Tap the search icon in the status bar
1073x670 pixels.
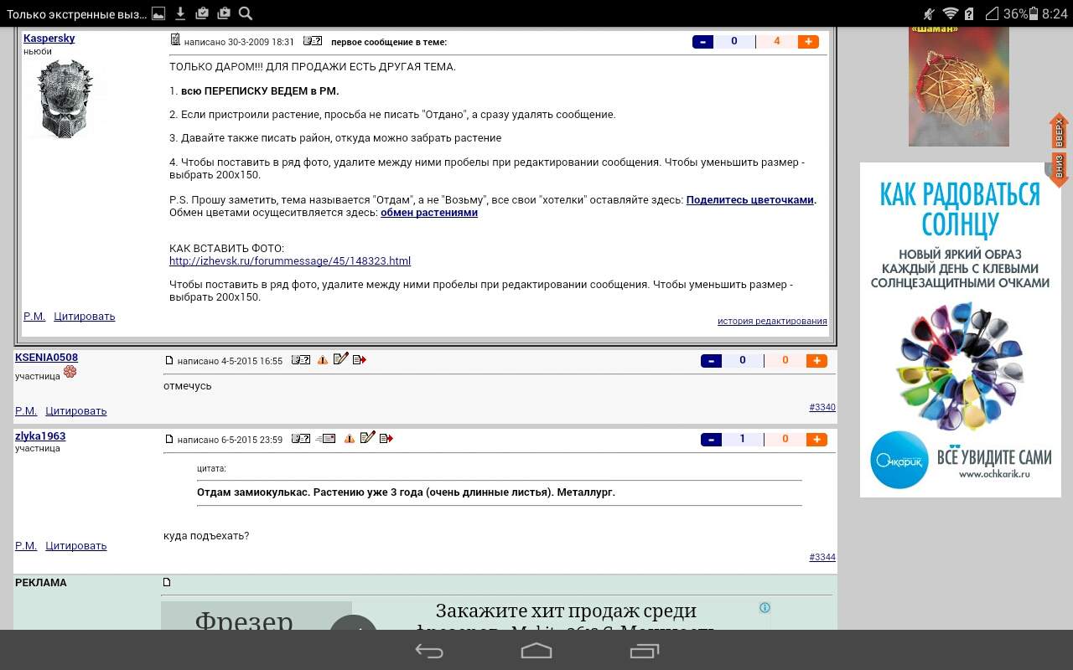click(x=246, y=13)
